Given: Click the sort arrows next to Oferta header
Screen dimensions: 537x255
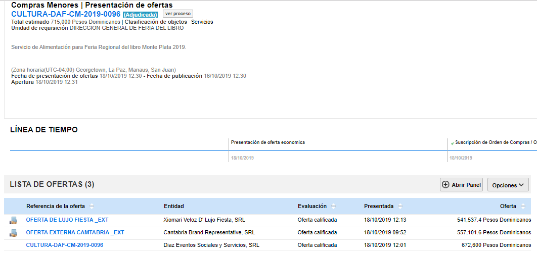Looking at the screenshot, I should (523, 207).
